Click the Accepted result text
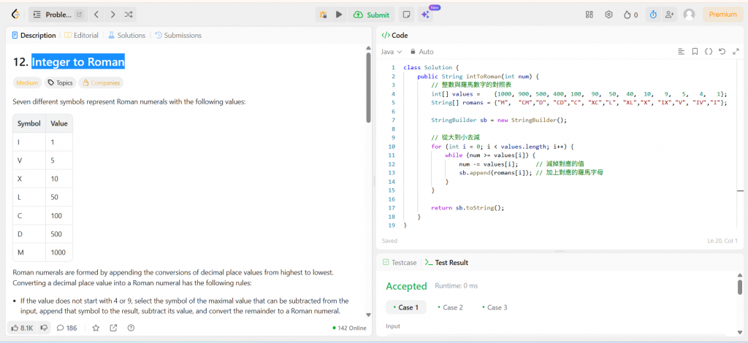 406,286
